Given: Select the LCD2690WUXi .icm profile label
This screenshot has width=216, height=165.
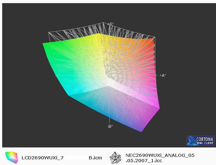Looking at the screenshot, I should [x=61, y=157].
